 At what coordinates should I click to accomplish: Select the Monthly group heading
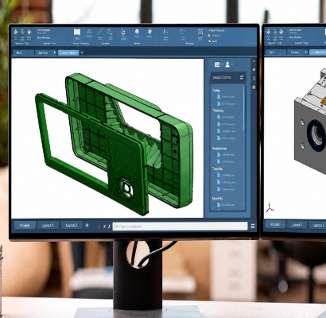click(217, 198)
